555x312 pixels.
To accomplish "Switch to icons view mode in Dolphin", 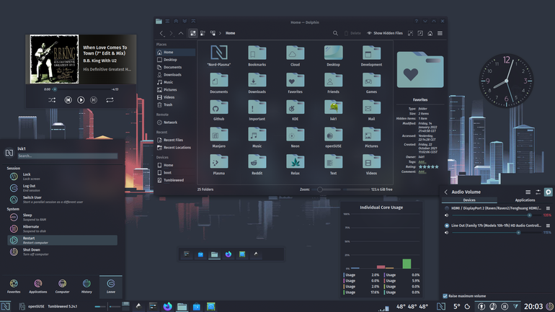I will click(193, 33).
